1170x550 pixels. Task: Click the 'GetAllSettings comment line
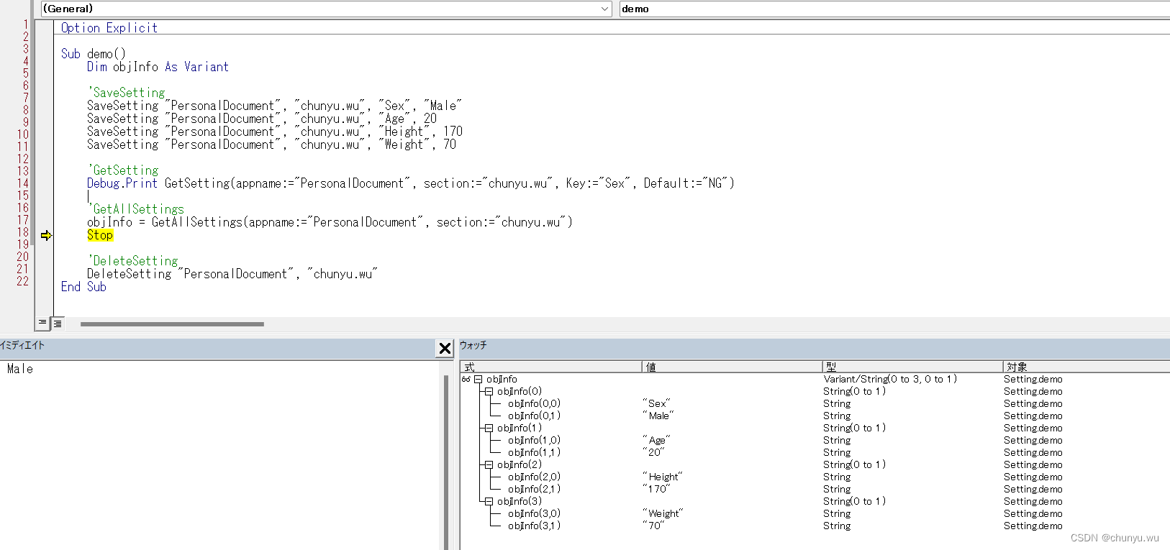[136, 209]
